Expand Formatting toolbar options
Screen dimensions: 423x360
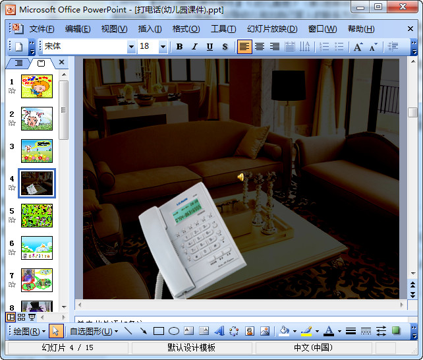point(414,47)
